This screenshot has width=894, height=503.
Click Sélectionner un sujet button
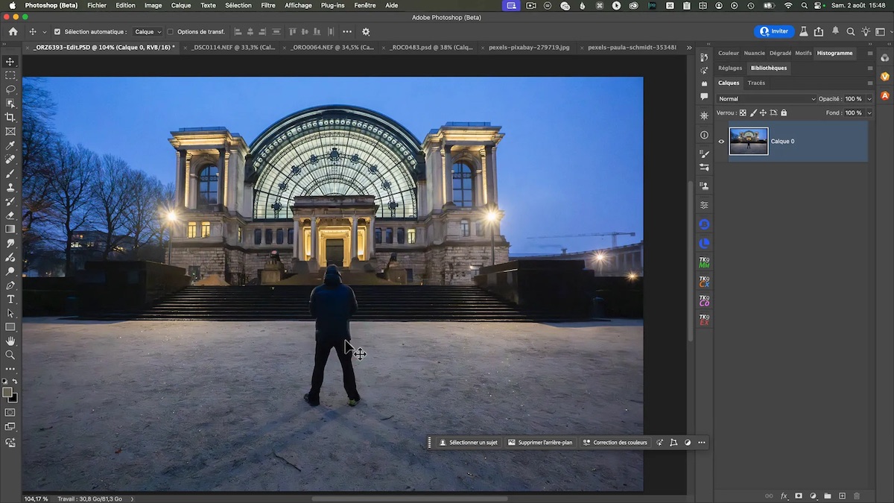469,443
